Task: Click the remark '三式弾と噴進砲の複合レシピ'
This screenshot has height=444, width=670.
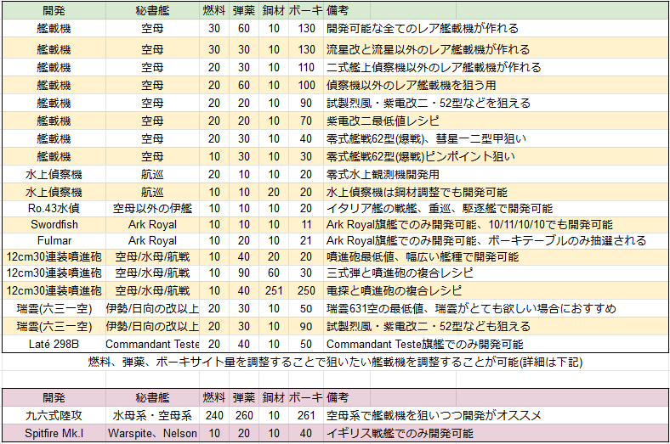Action: (x=400, y=273)
